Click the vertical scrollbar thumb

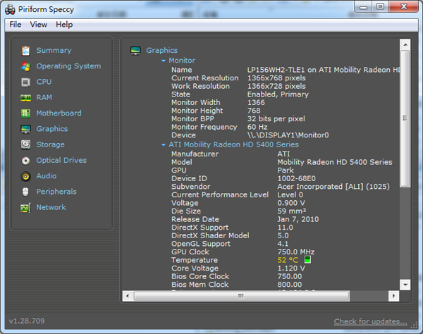(405, 118)
